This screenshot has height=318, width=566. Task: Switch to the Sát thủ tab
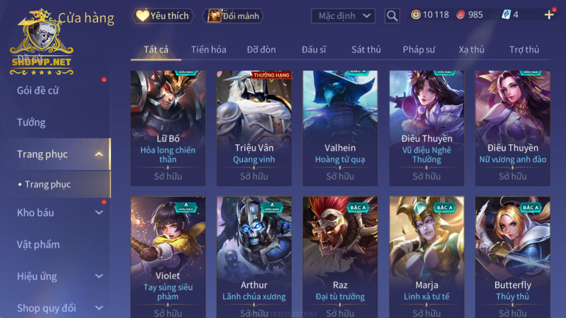(366, 50)
